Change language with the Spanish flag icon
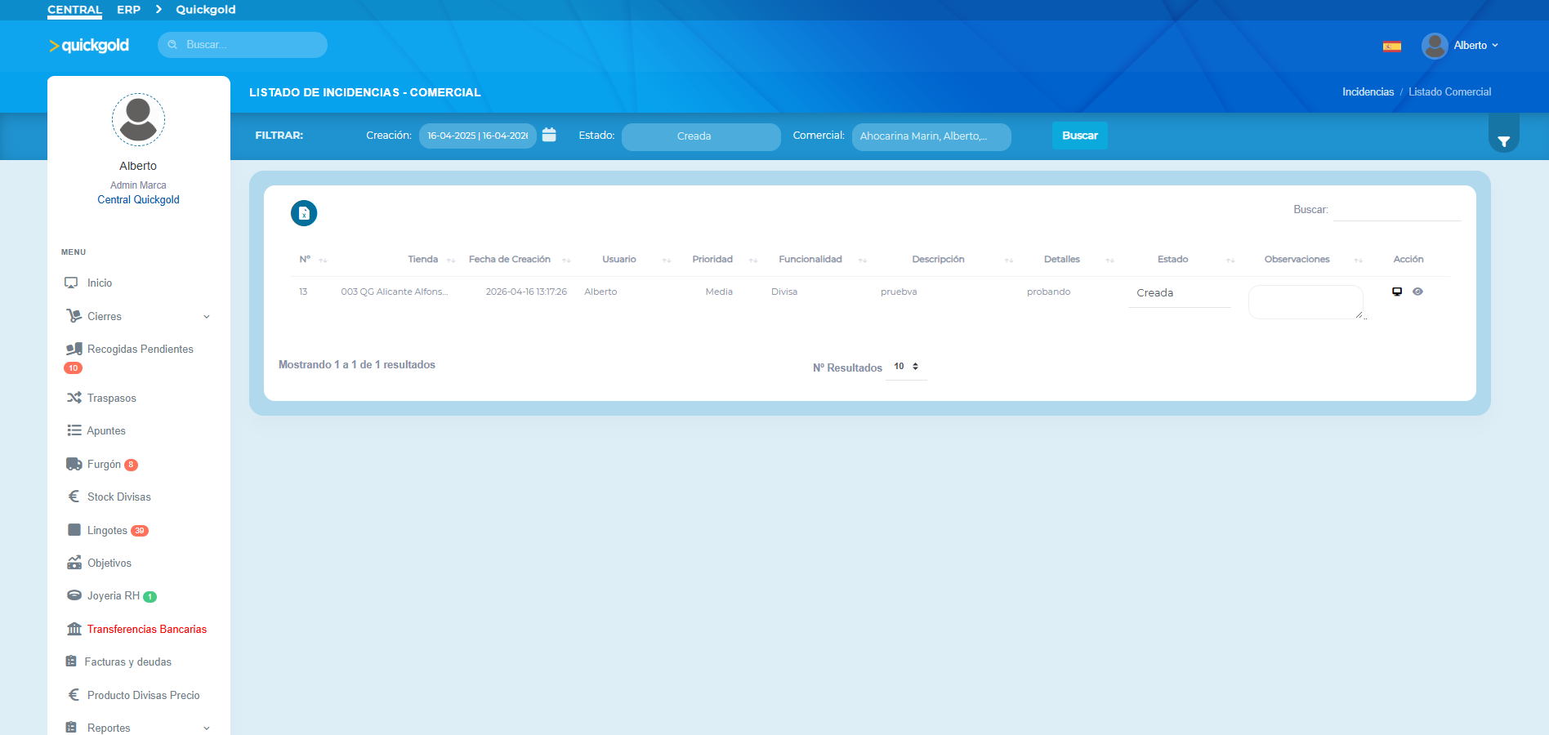This screenshot has height=735, width=1549. (1392, 46)
